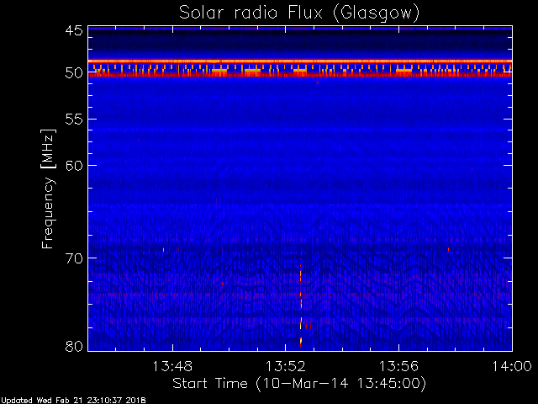Image resolution: width=538 pixels, height=404 pixels.
Task: Click the 55 MHz frequency tick label
Action: [74, 120]
